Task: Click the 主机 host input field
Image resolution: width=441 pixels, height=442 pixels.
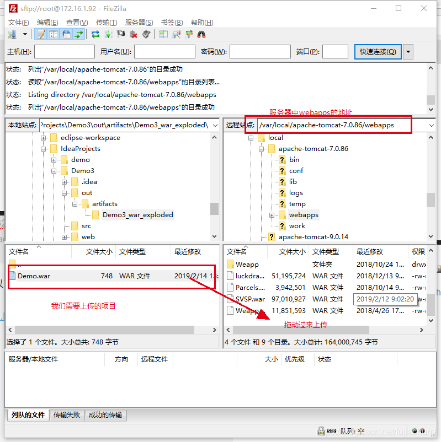Action: 65,52
